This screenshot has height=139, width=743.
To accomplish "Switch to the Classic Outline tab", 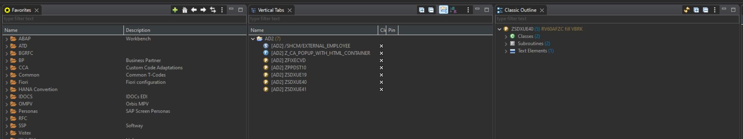I will 520,10.
